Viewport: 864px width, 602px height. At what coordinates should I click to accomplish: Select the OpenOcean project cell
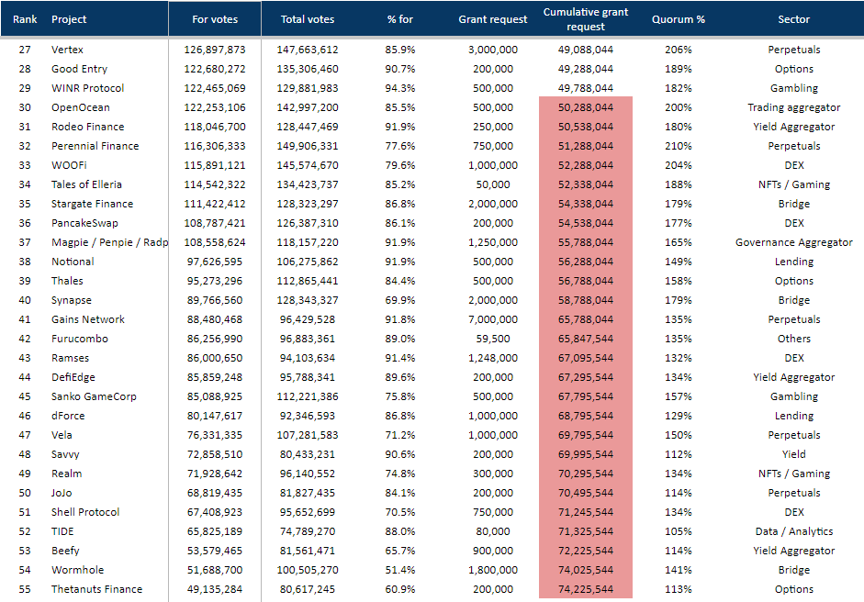(81, 107)
